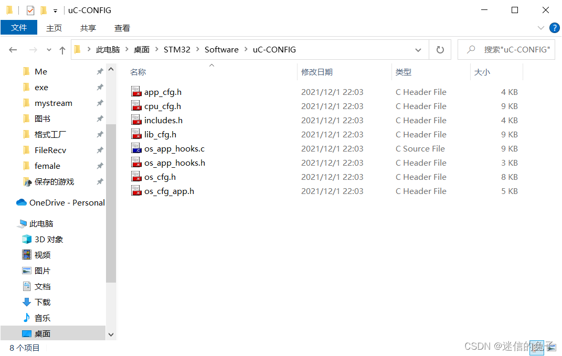Select OneDrive - Personal in navigation pane
The image size is (562, 356).
point(67,202)
